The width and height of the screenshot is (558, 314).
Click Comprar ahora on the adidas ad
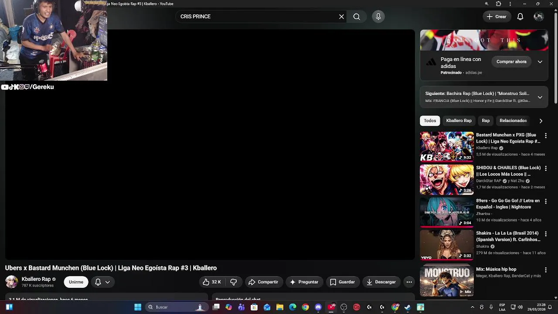[x=511, y=61]
